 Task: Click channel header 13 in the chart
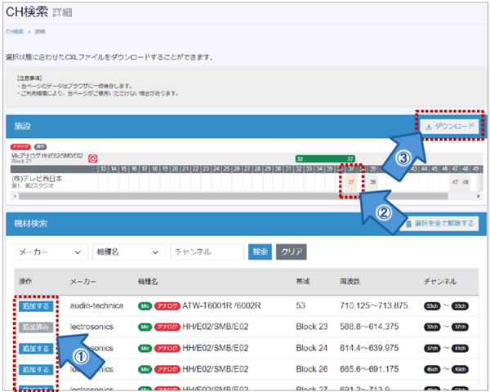pos(103,169)
